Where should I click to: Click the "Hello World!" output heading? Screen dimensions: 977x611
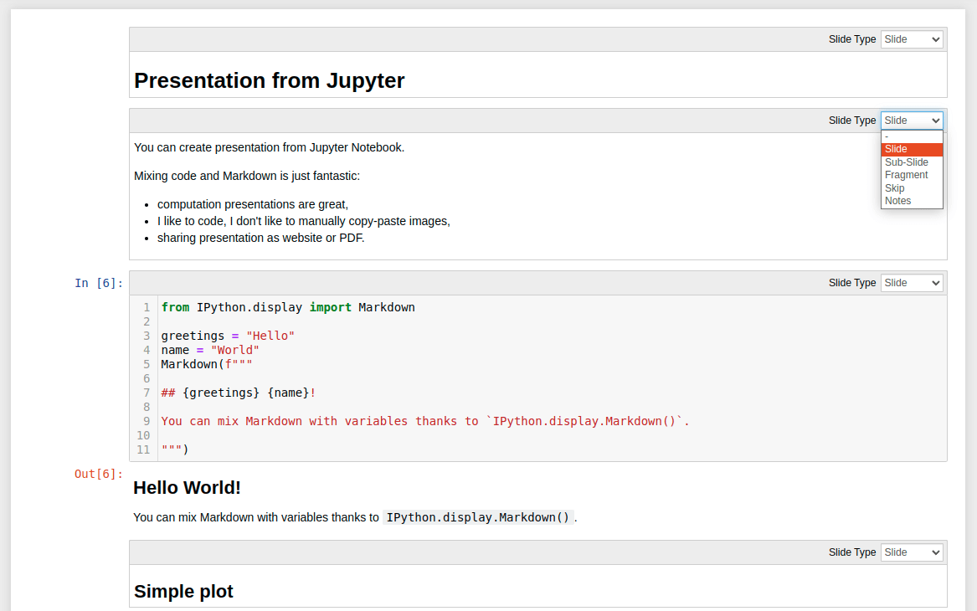(x=187, y=487)
